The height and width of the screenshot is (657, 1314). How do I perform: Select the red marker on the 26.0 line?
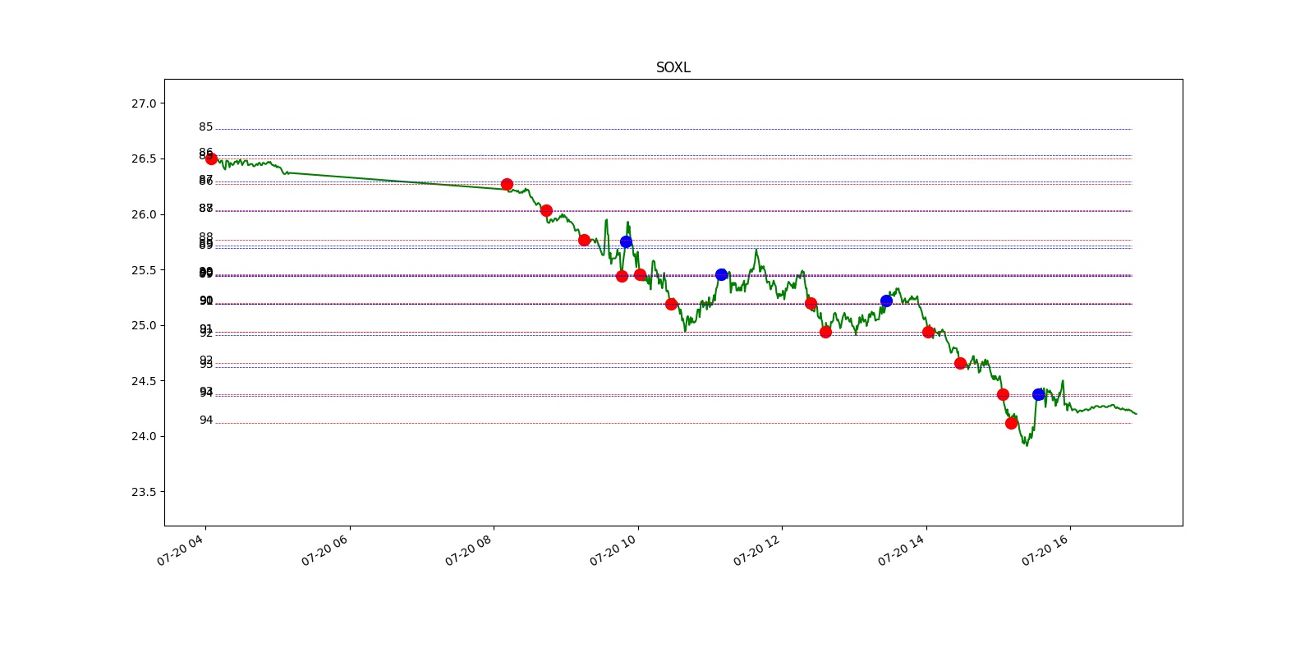(546, 210)
